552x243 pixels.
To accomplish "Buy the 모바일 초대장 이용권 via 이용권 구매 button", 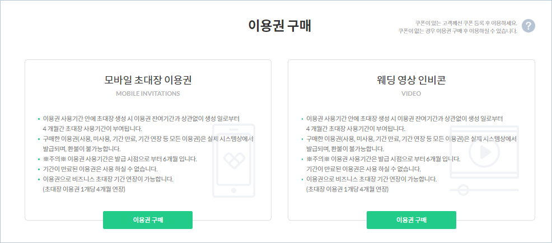I will click(x=148, y=220).
